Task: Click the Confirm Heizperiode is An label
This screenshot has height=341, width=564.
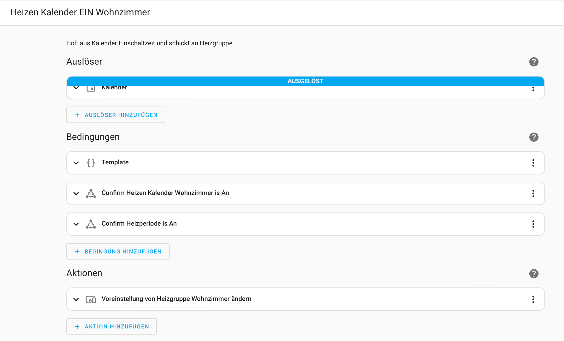Action: [x=139, y=223]
